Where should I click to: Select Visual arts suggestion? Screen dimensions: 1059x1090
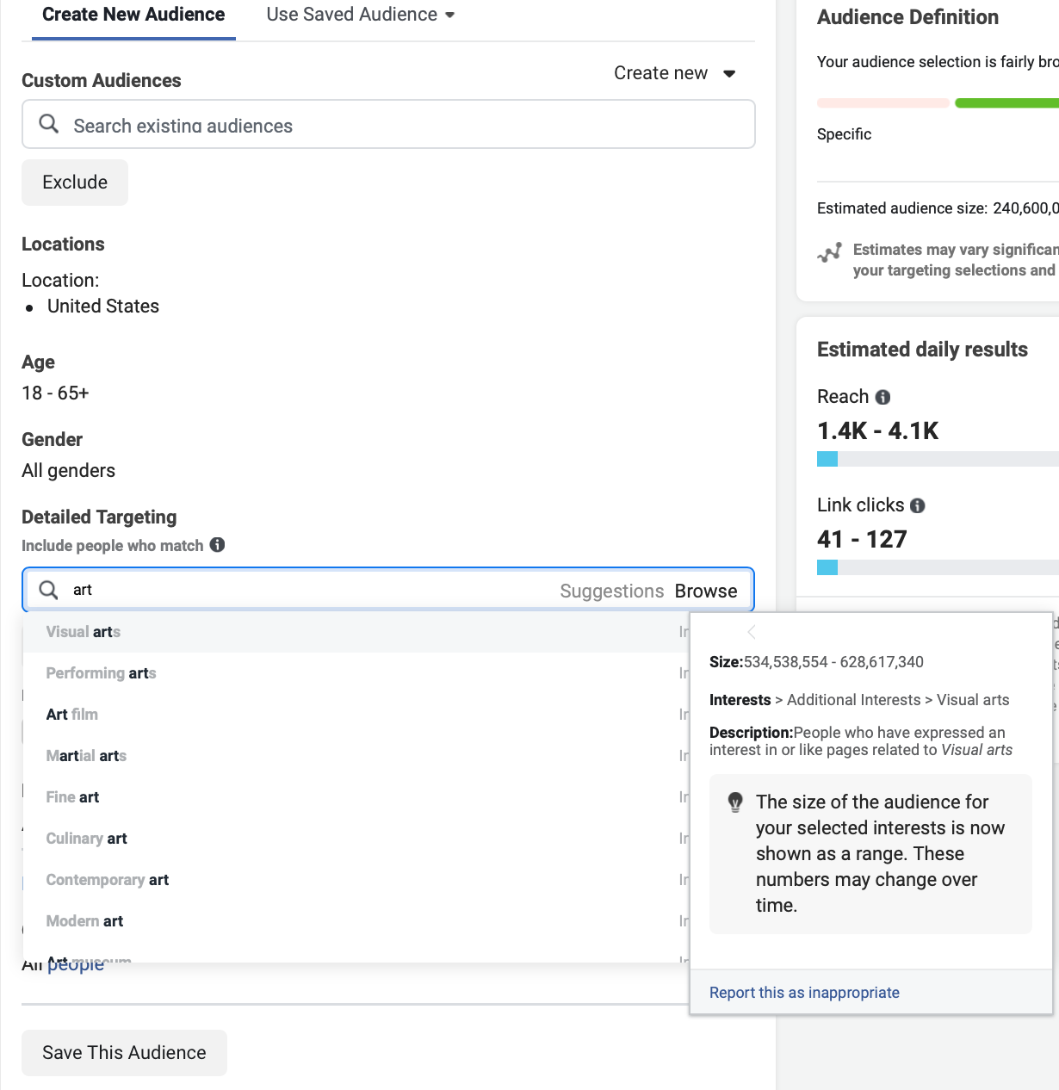pyautogui.click(x=356, y=632)
